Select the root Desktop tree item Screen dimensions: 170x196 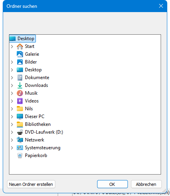tap(23, 39)
